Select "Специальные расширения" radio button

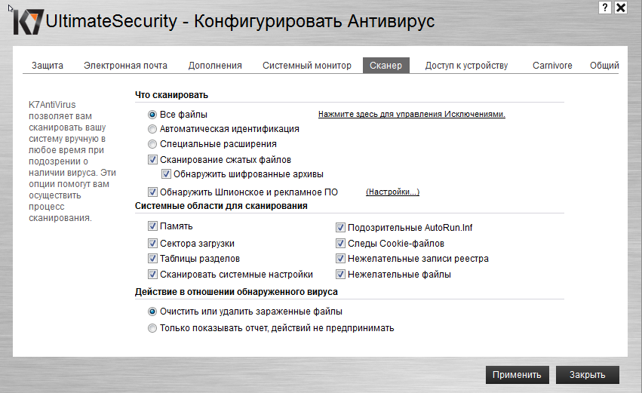pos(152,143)
